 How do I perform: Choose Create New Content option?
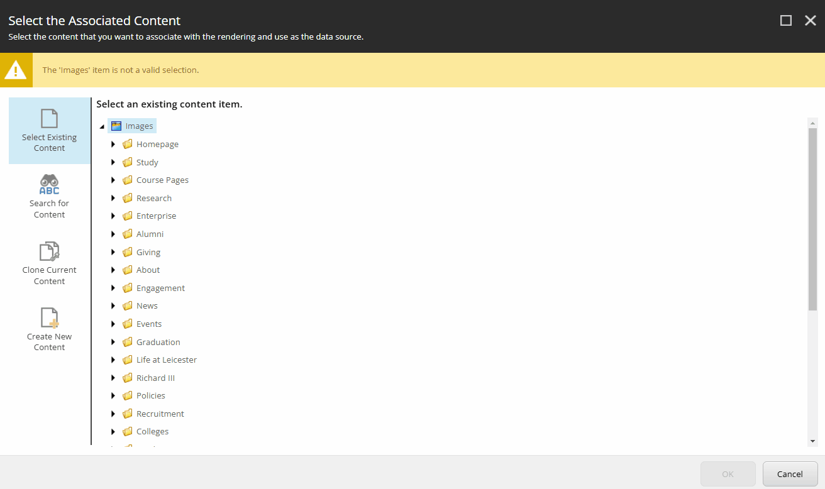tap(49, 327)
